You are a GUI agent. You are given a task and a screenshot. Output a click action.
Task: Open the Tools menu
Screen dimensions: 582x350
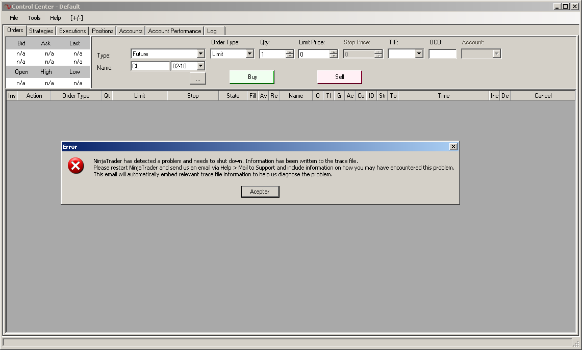[34, 18]
